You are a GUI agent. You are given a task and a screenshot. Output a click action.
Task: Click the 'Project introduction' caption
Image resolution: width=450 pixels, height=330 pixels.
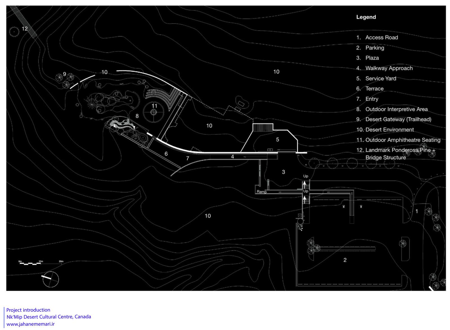28,310
